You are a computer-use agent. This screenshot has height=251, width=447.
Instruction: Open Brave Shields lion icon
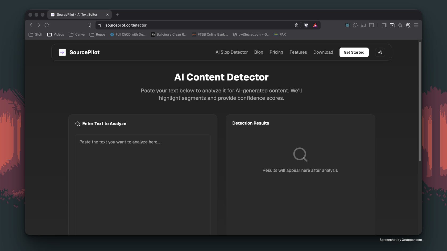306,25
